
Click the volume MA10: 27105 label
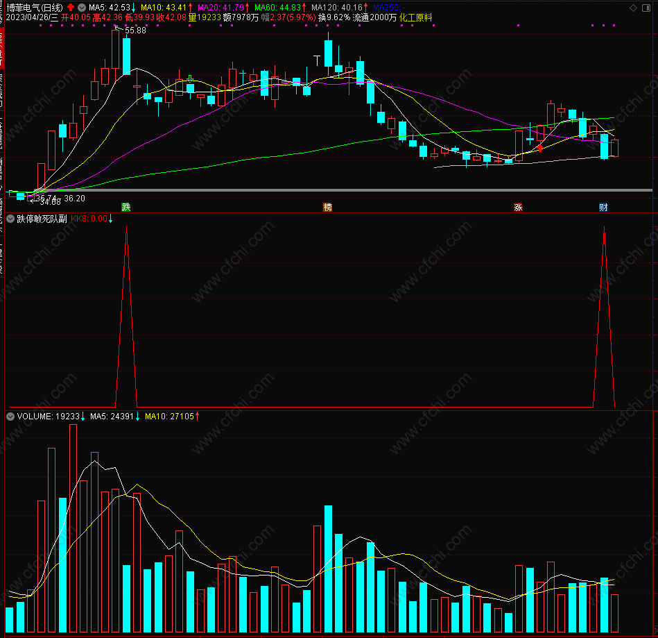(x=170, y=417)
